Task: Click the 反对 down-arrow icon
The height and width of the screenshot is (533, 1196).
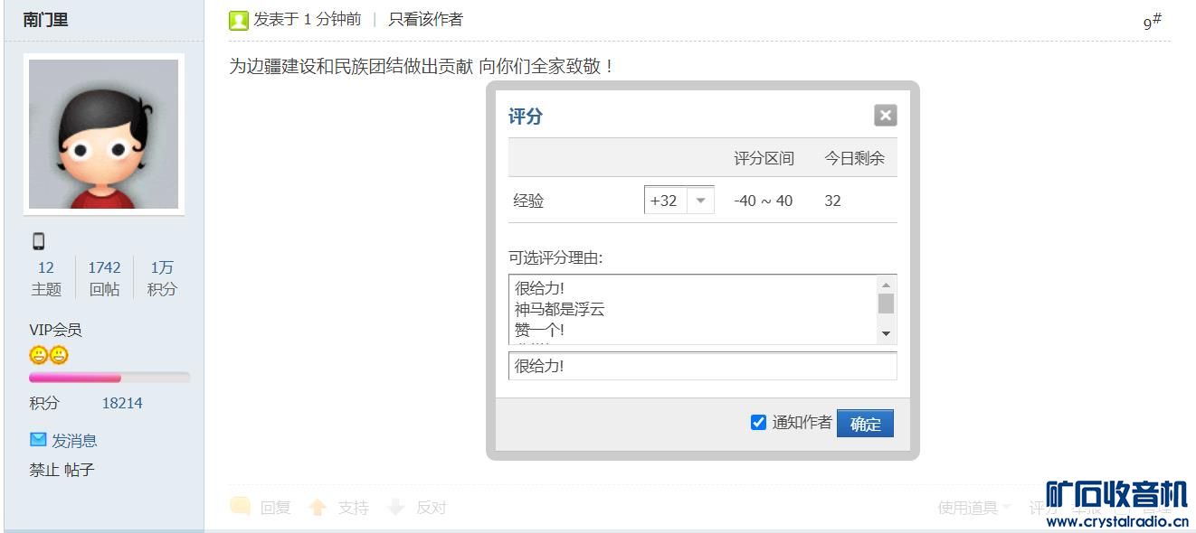Action: [x=395, y=507]
